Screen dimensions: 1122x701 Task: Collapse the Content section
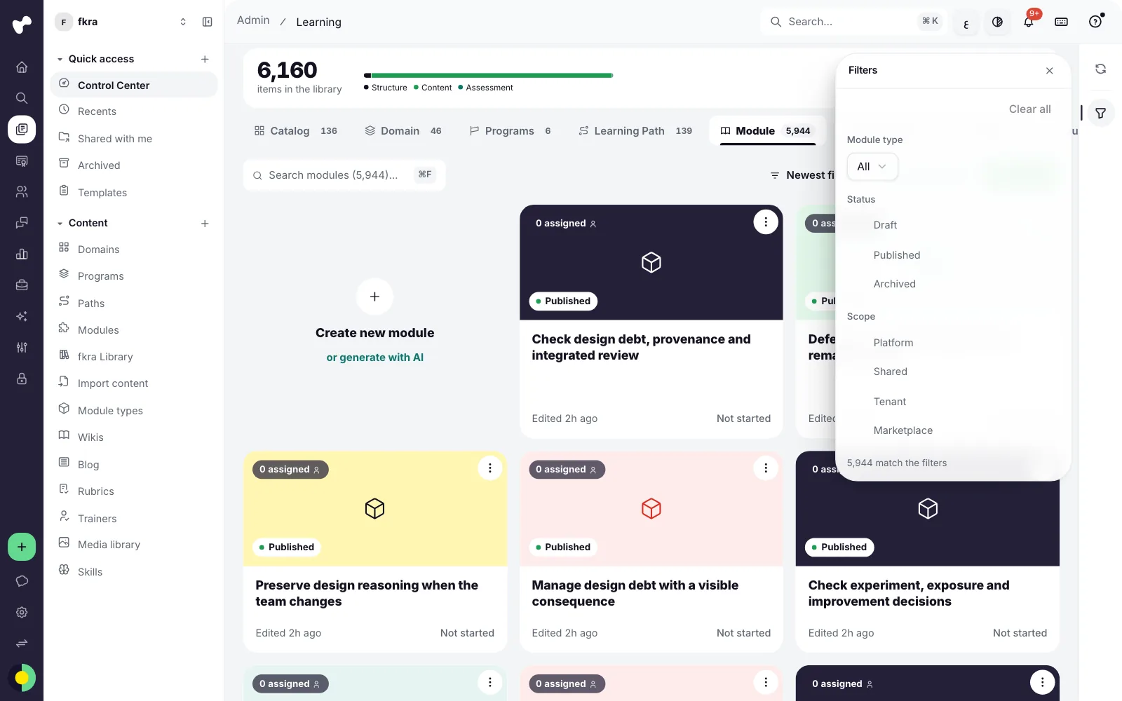click(x=60, y=224)
